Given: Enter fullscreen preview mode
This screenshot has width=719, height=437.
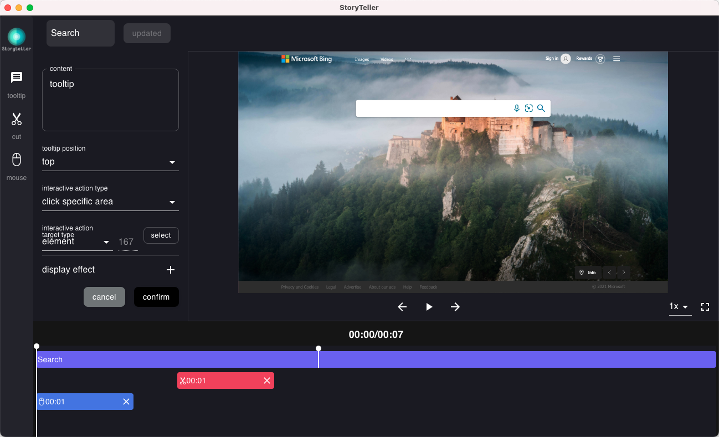Looking at the screenshot, I should point(705,307).
